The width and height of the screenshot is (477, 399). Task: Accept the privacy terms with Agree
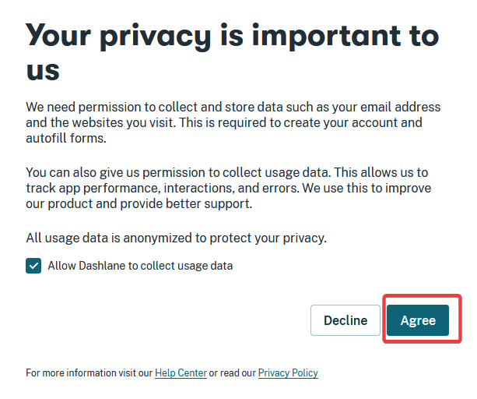[418, 320]
